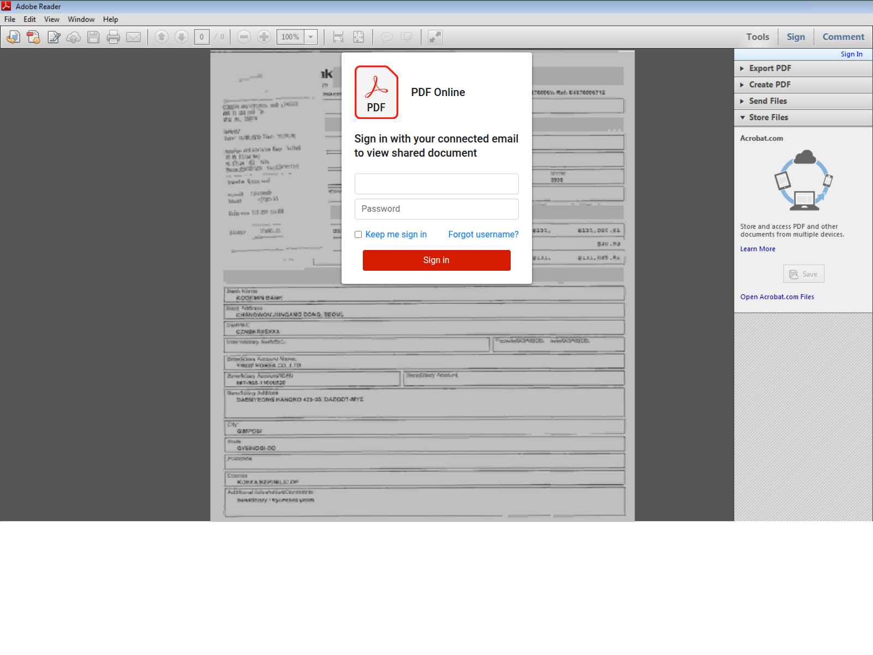Screen dimensions: 873x655
Task: Open the View menu
Action: click(52, 19)
